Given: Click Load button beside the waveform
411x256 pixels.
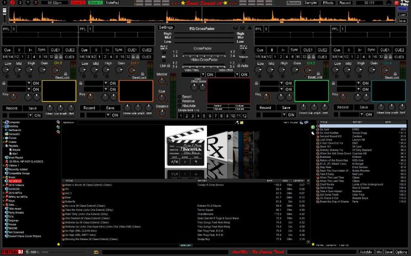Looking at the screenshot, I should pyautogui.click(x=402, y=15).
